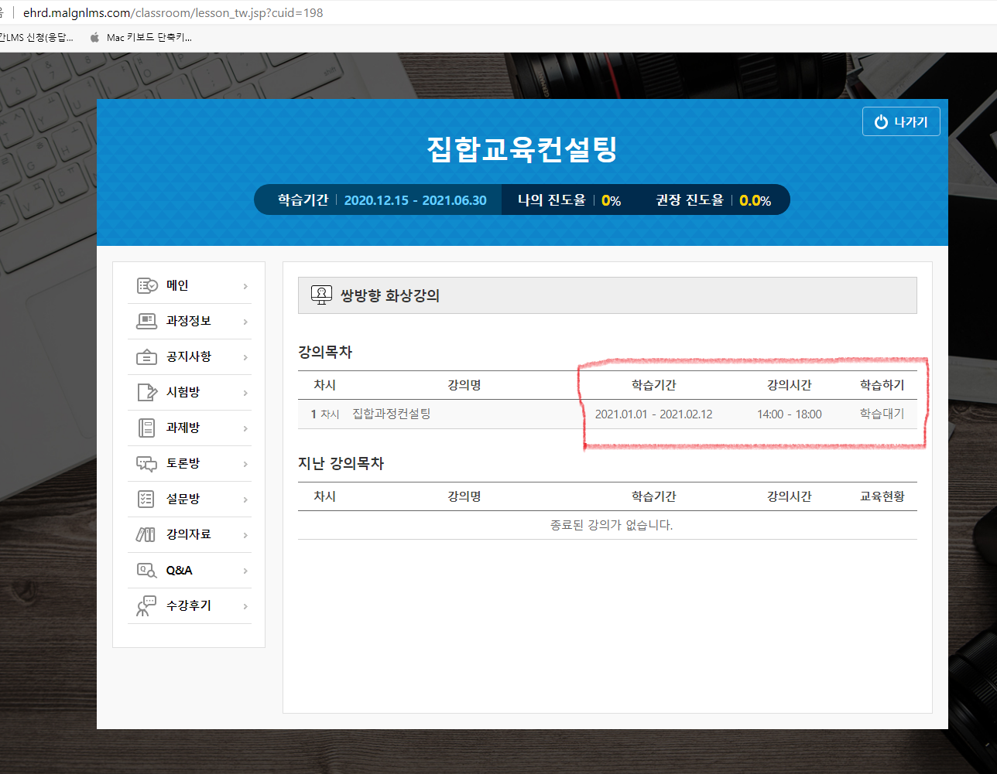Open the 토론방 menu item
Screen dimensions: 997x774
pos(183,463)
